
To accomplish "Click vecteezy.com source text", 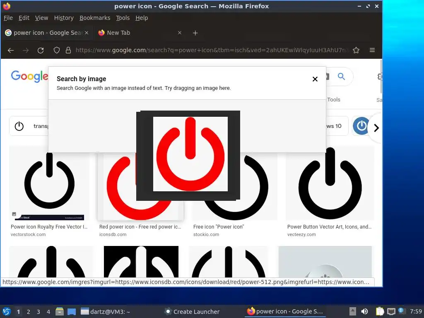I will [301, 234].
